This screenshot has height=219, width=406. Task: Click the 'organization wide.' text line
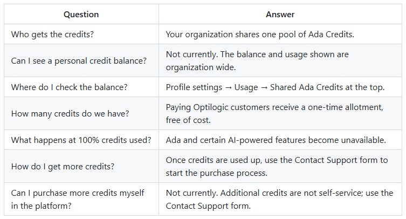(x=201, y=67)
